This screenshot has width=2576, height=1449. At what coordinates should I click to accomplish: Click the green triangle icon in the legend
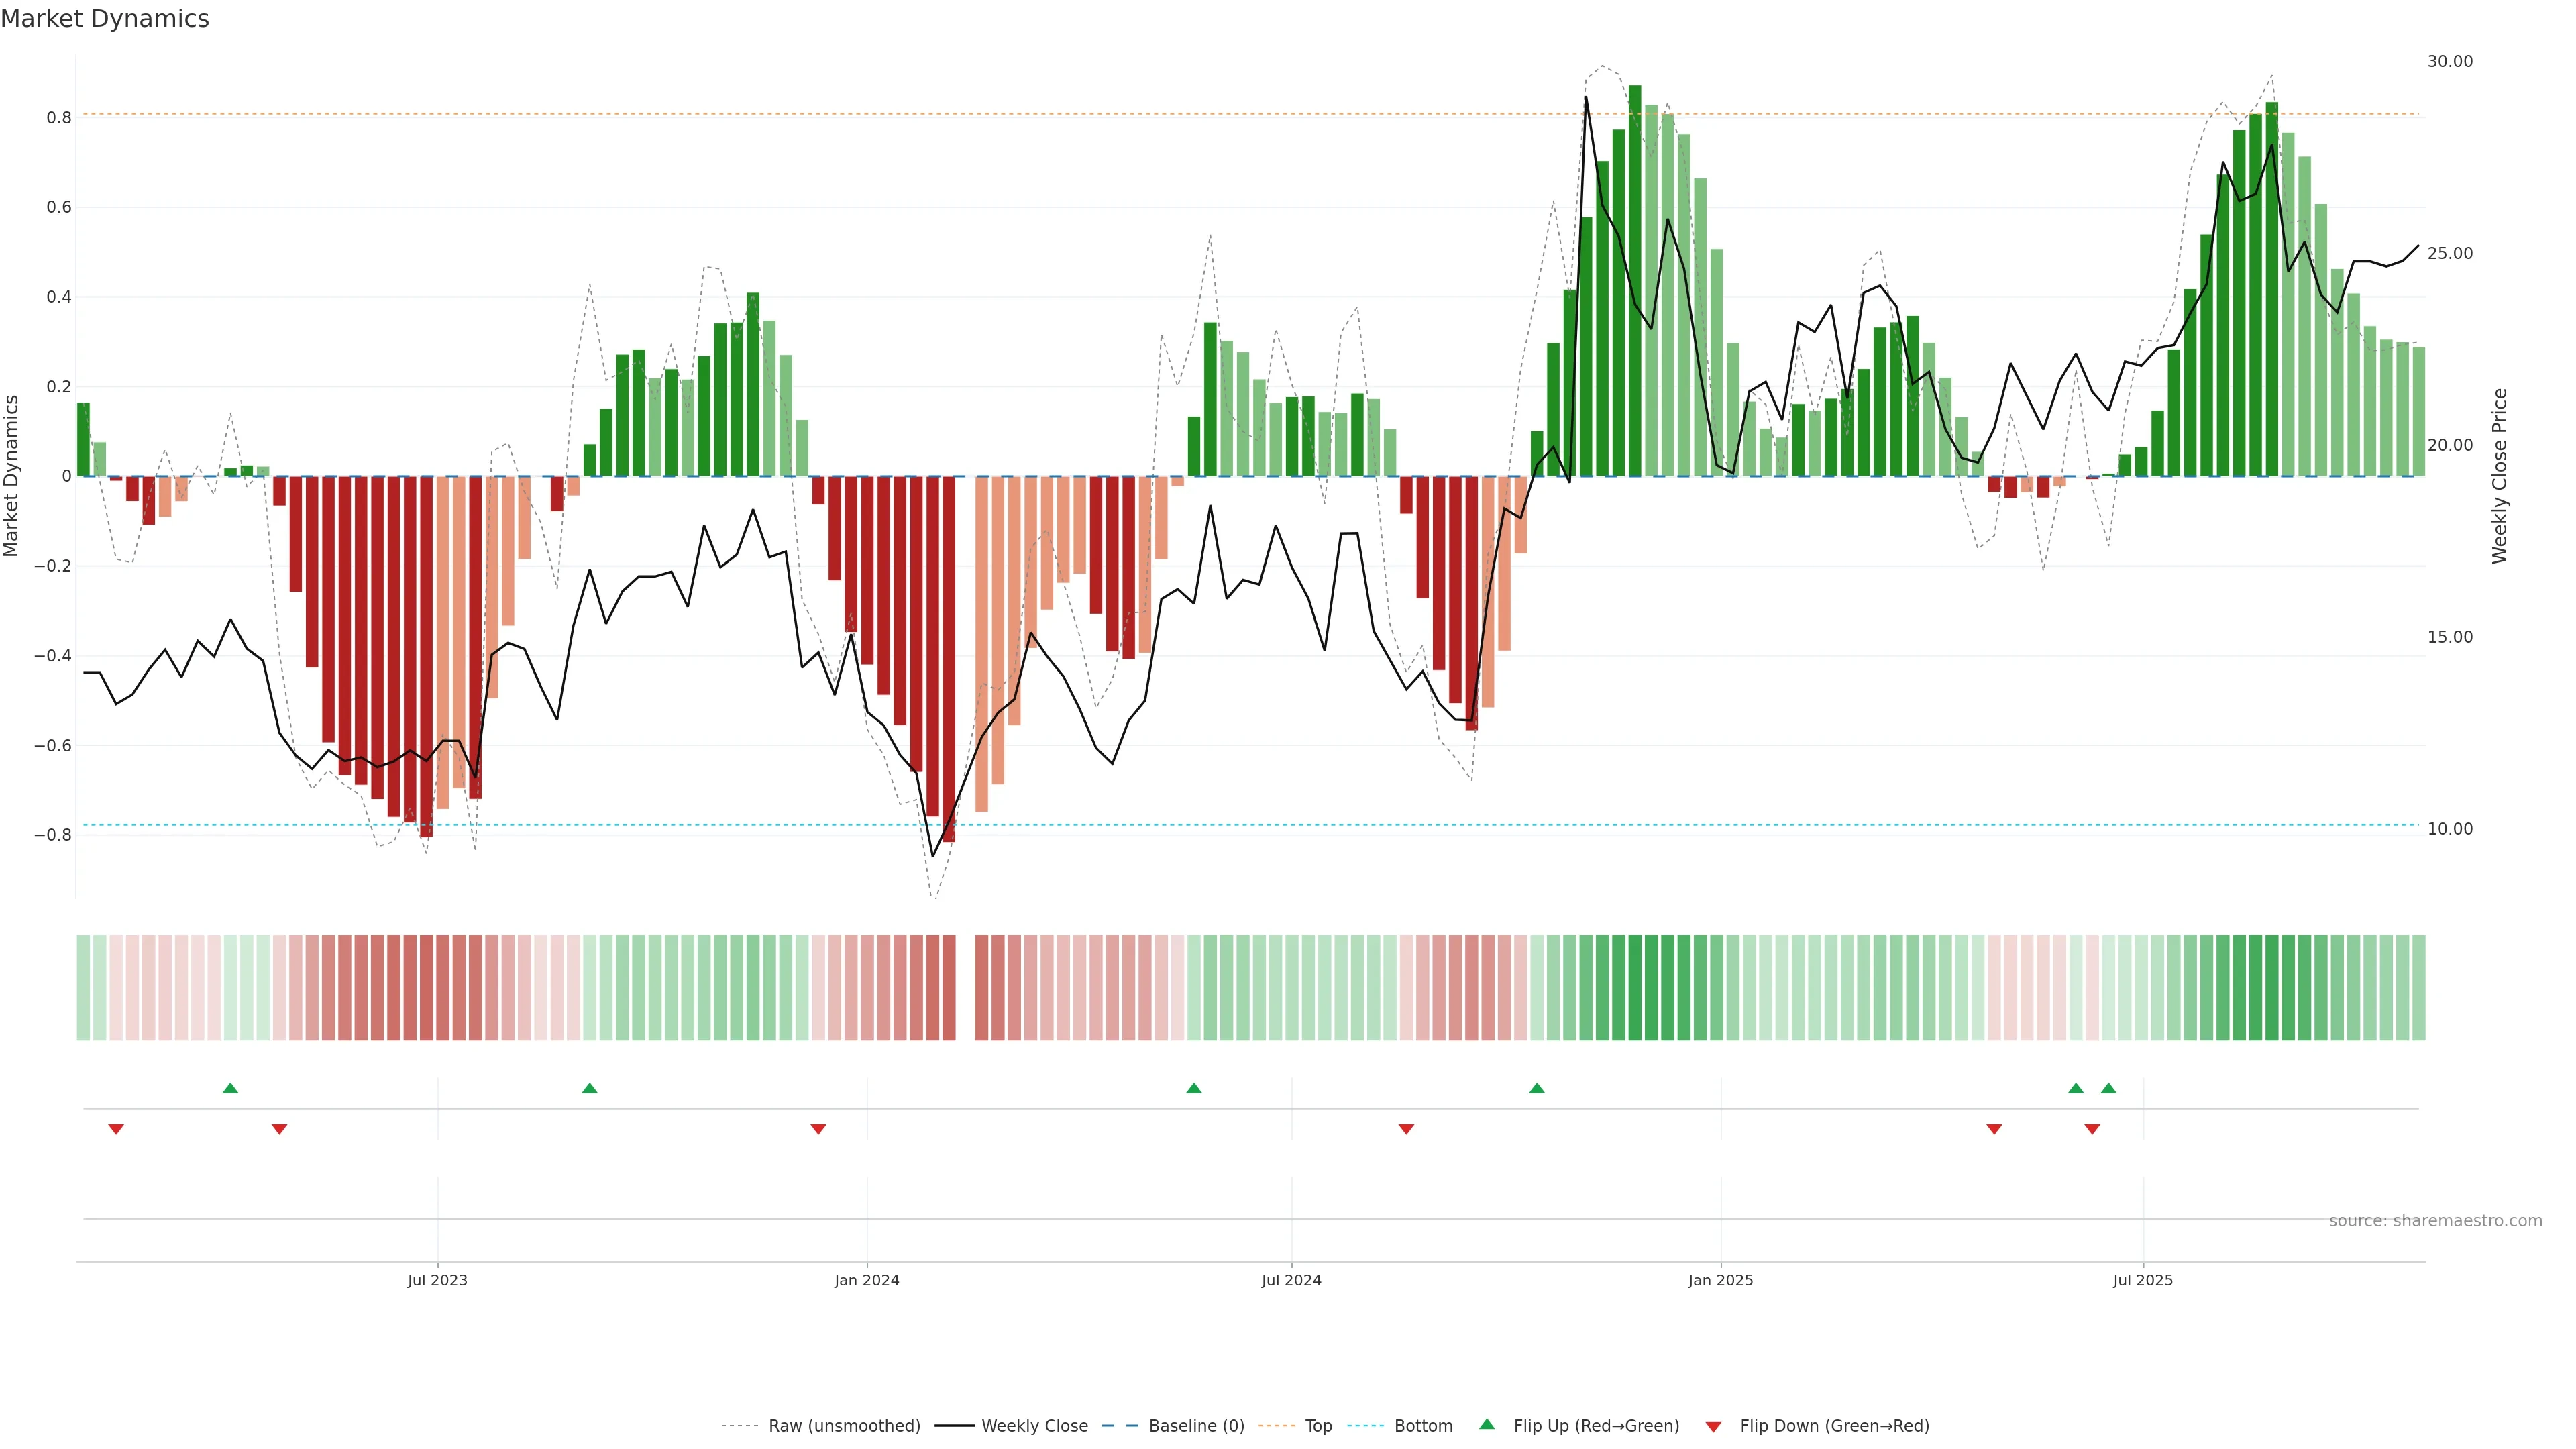point(1487,1424)
